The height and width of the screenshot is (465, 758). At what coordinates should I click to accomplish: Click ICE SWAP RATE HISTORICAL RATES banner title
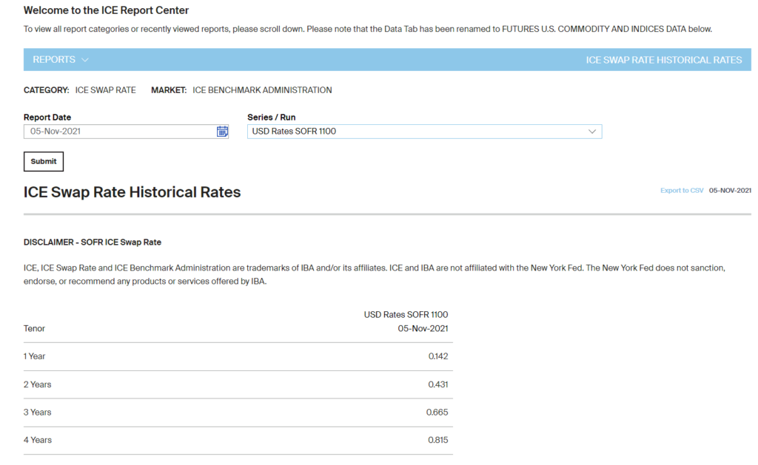point(664,60)
